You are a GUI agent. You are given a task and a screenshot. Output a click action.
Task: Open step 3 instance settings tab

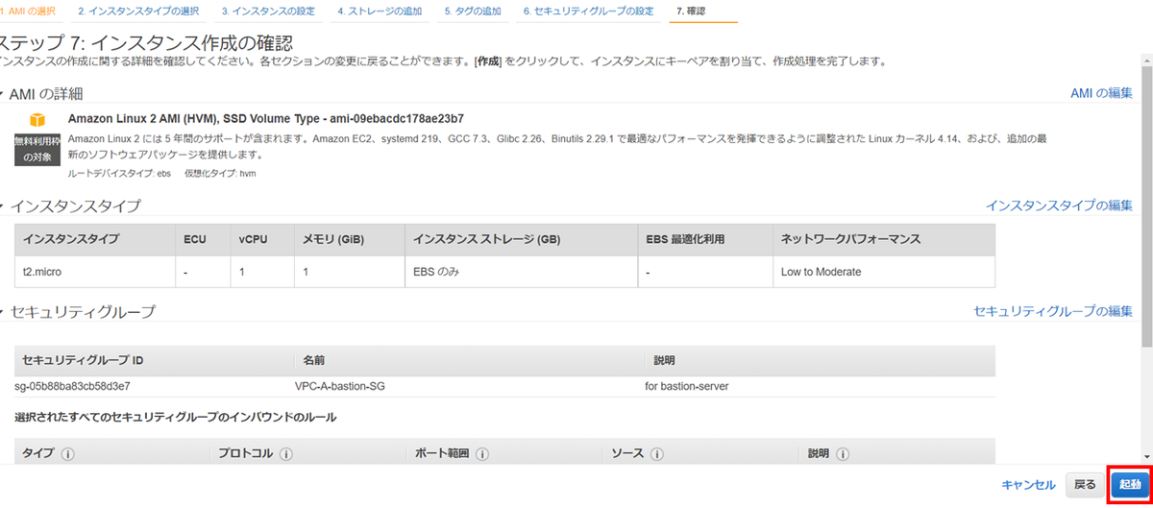[270, 12]
